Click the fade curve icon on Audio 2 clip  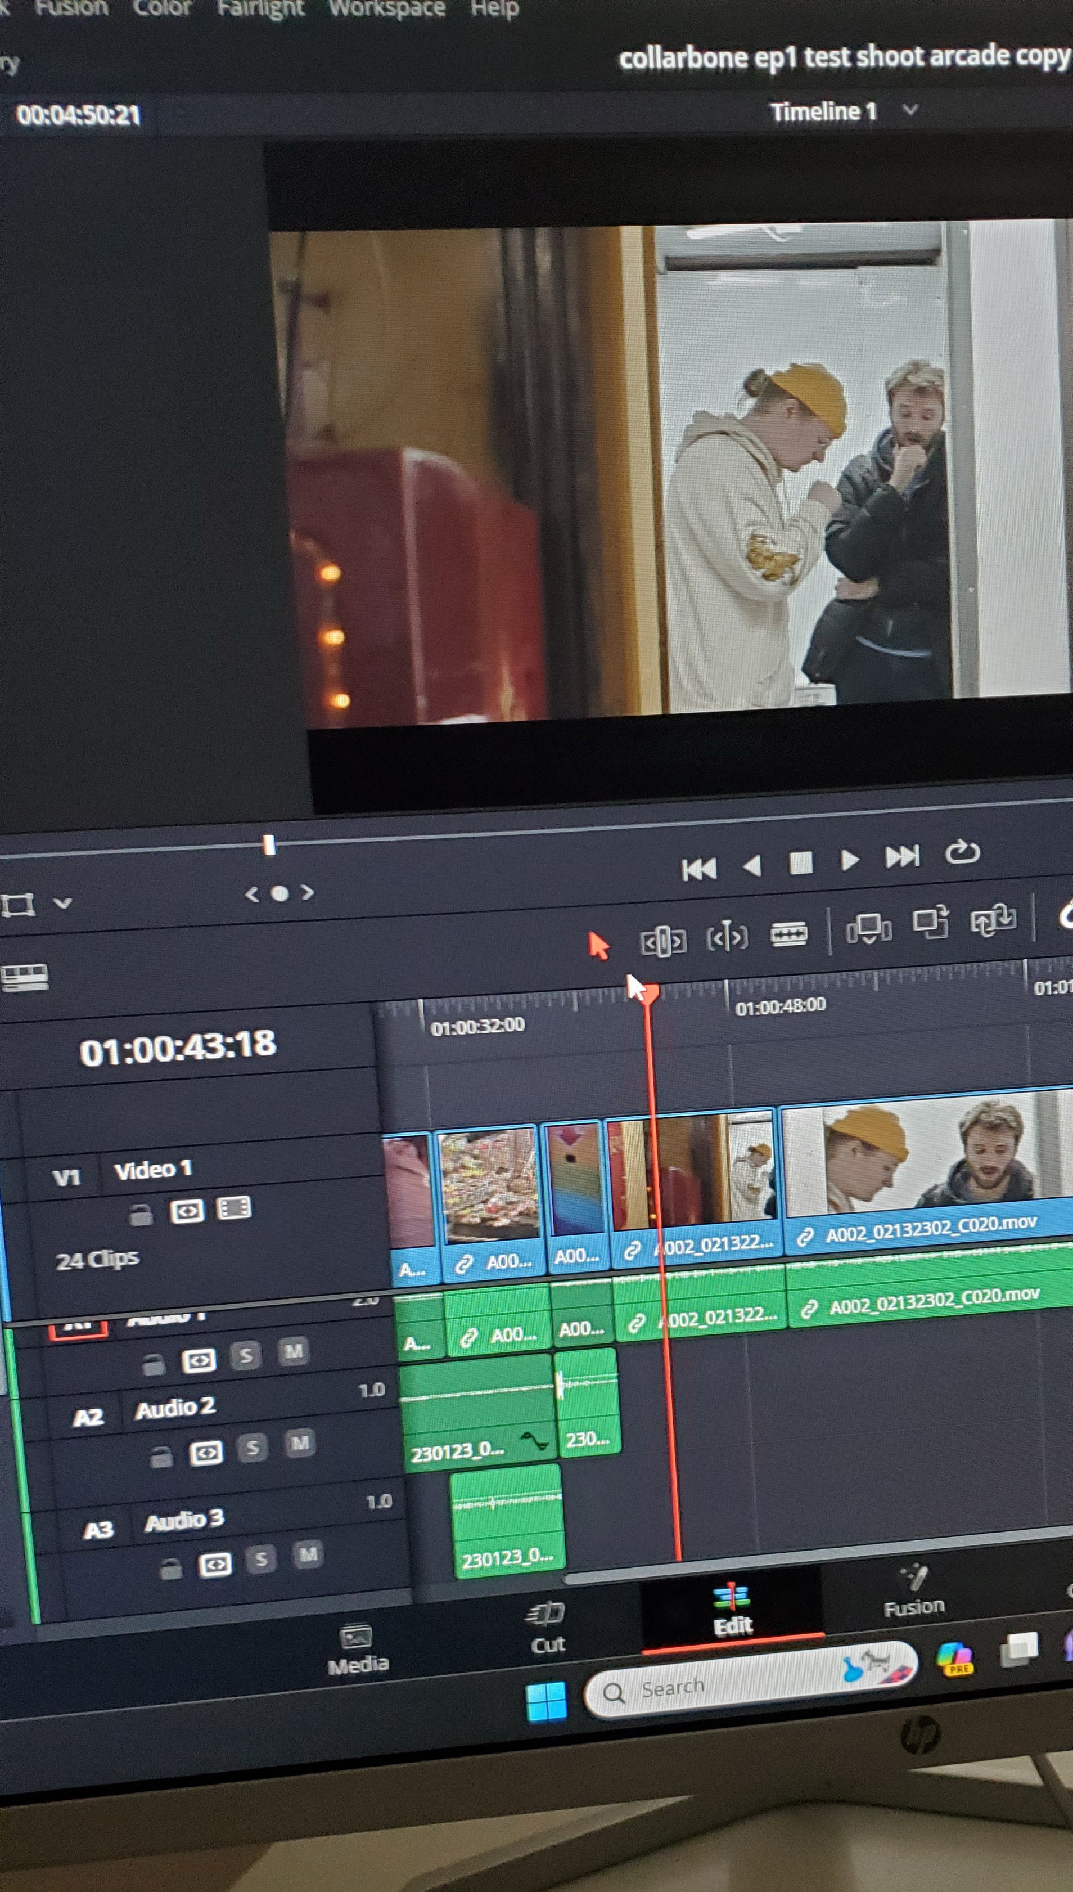pyautogui.click(x=534, y=1440)
